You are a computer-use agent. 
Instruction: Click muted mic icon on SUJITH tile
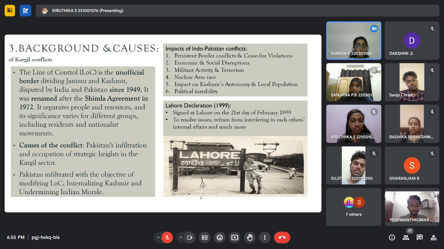(x=374, y=153)
